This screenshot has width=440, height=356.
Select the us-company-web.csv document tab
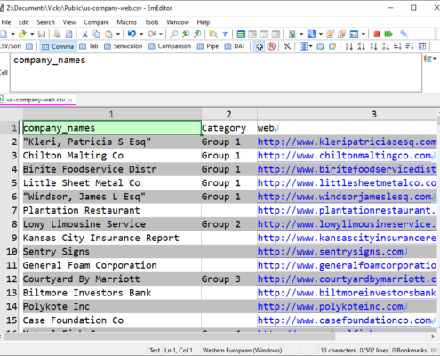click(x=36, y=100)
